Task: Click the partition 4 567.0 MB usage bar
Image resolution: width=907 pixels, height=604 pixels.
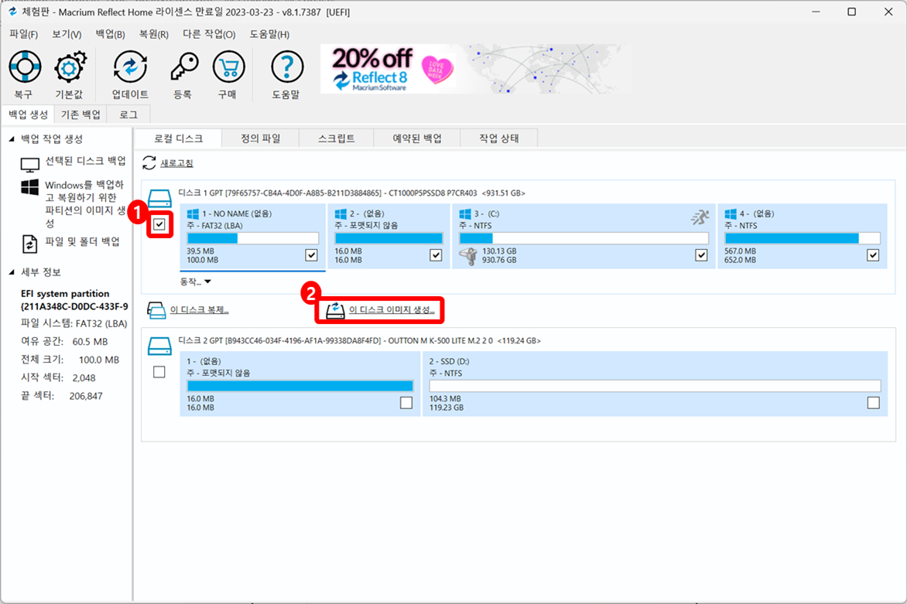Action: [803, 238]
